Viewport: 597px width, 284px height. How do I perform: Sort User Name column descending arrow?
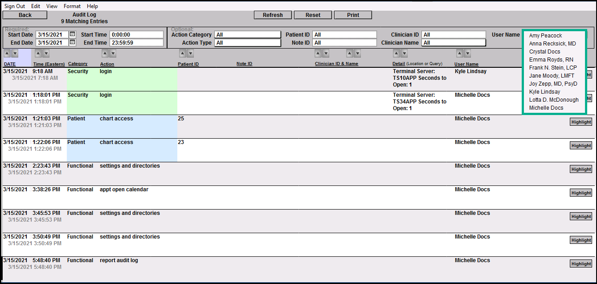point(467,54)
